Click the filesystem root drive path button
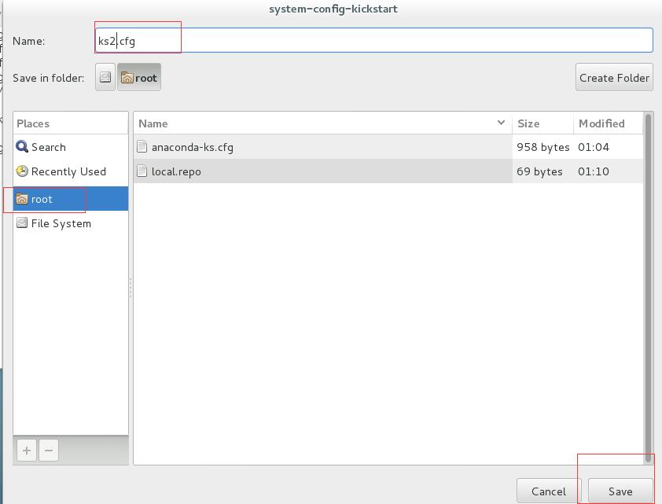 point(105,77)
